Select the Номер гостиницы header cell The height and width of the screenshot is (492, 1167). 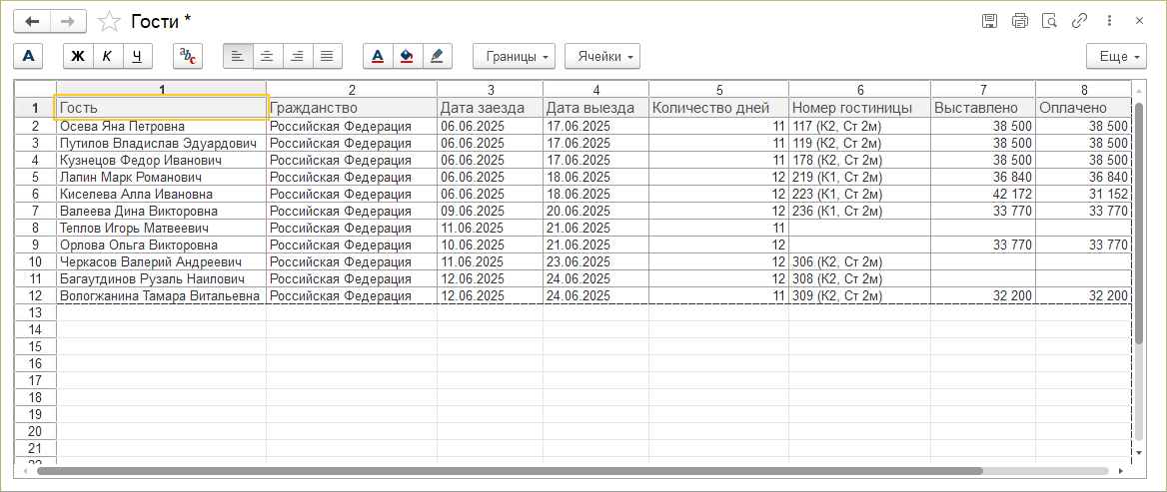pos(859,108)
